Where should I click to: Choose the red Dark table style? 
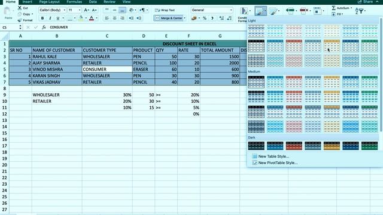[x=294, y=146]
